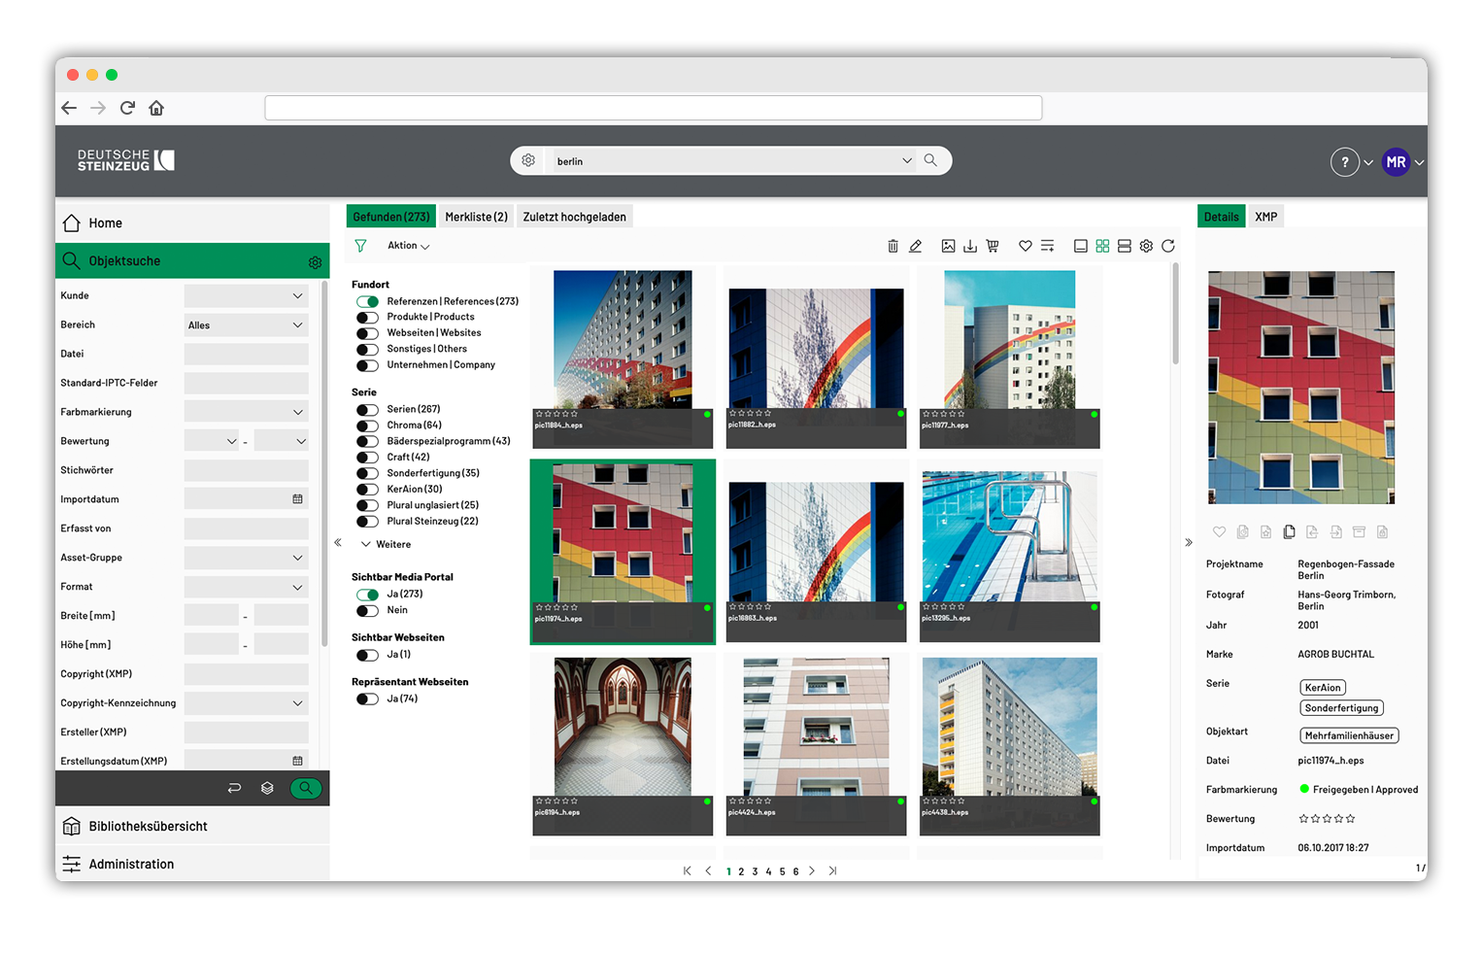Click the filter funnel icon
Viewport: 1482px width, 954px height.
[x=360, y=246]
